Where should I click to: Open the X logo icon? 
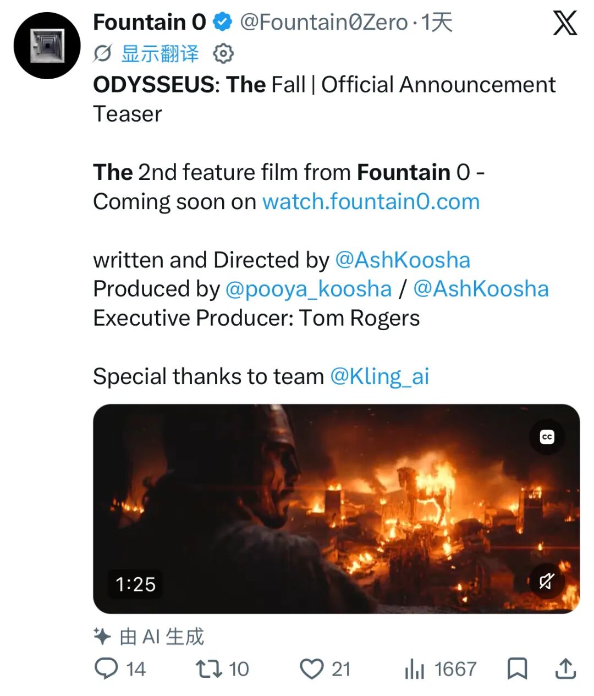(x=564, y=23)
